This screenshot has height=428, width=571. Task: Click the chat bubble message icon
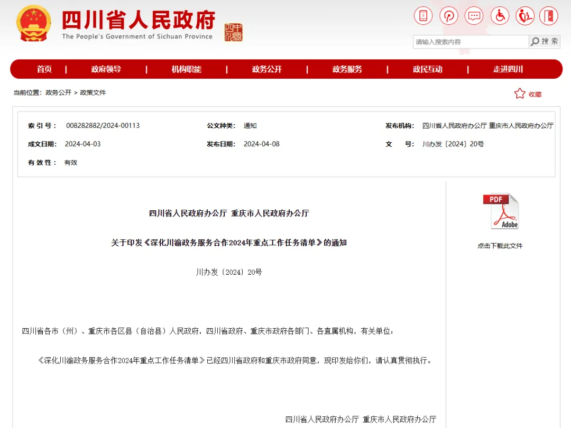coord(474,16)
